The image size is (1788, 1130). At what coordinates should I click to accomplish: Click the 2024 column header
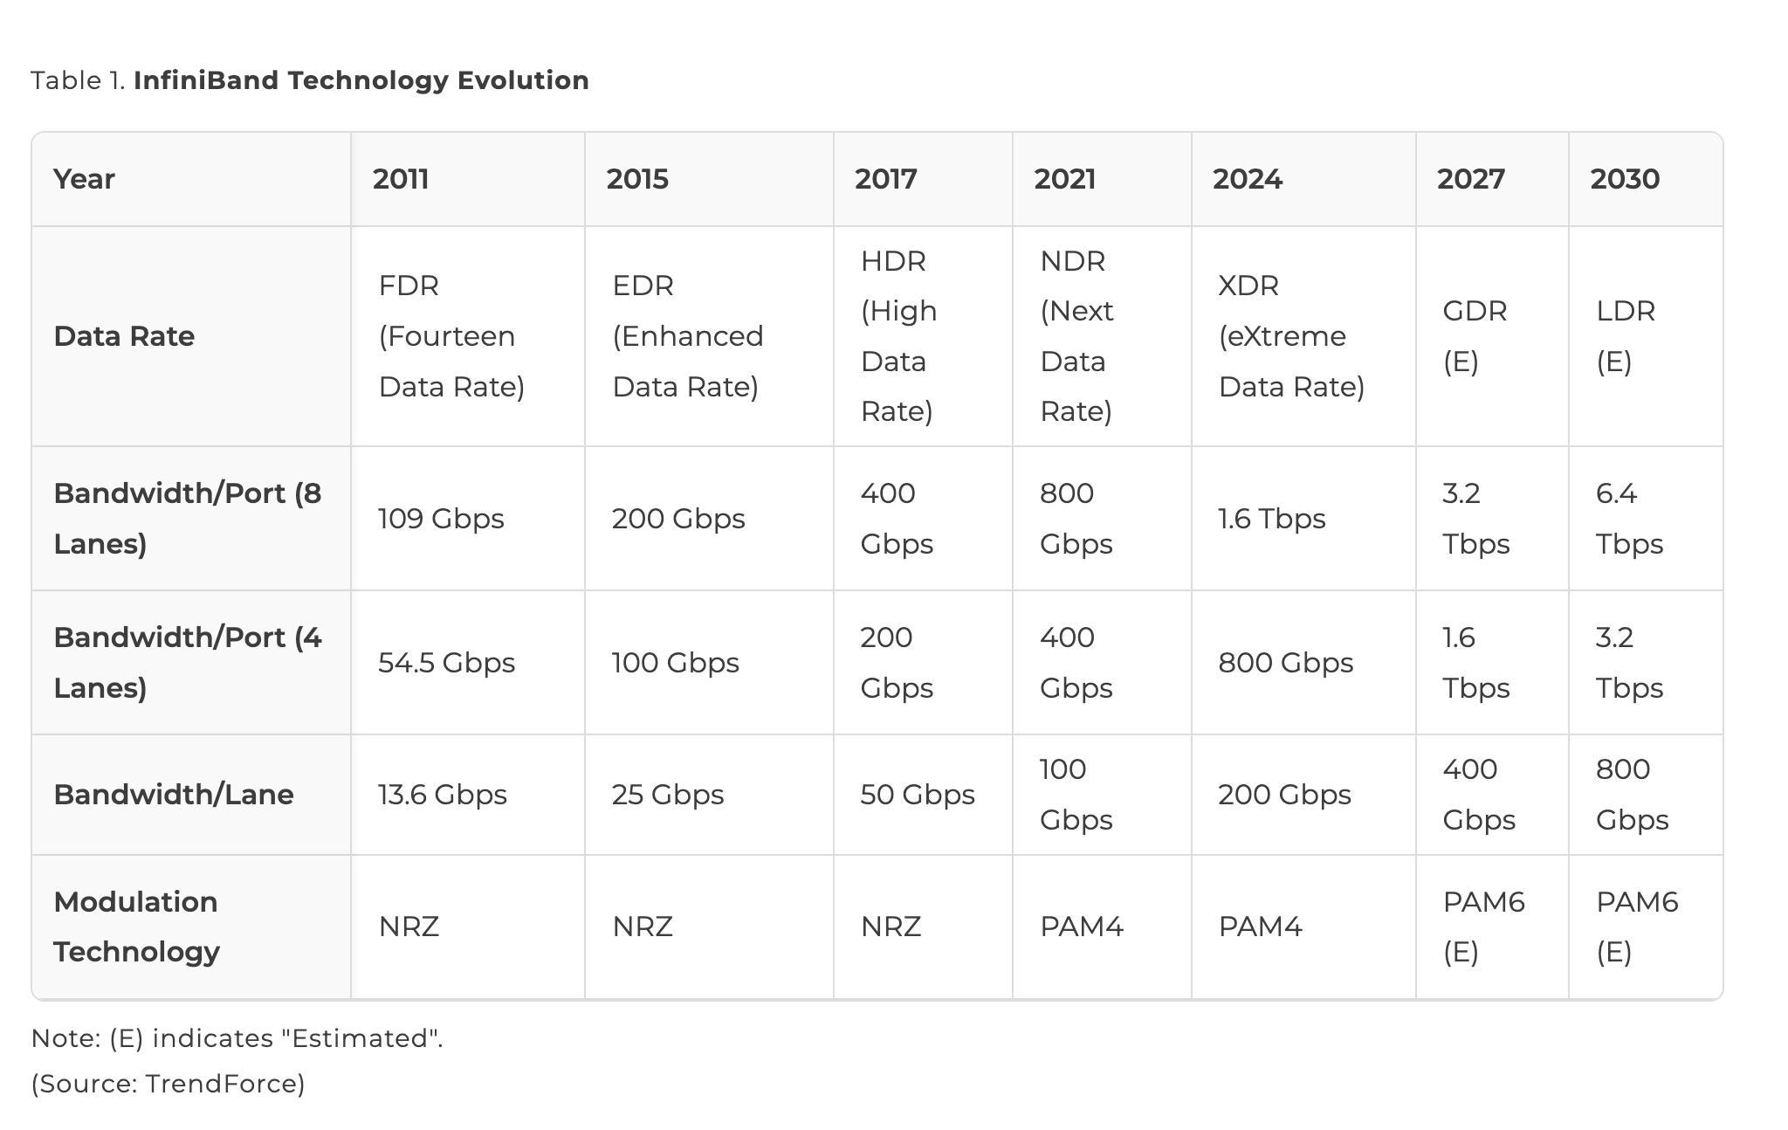1247,179
